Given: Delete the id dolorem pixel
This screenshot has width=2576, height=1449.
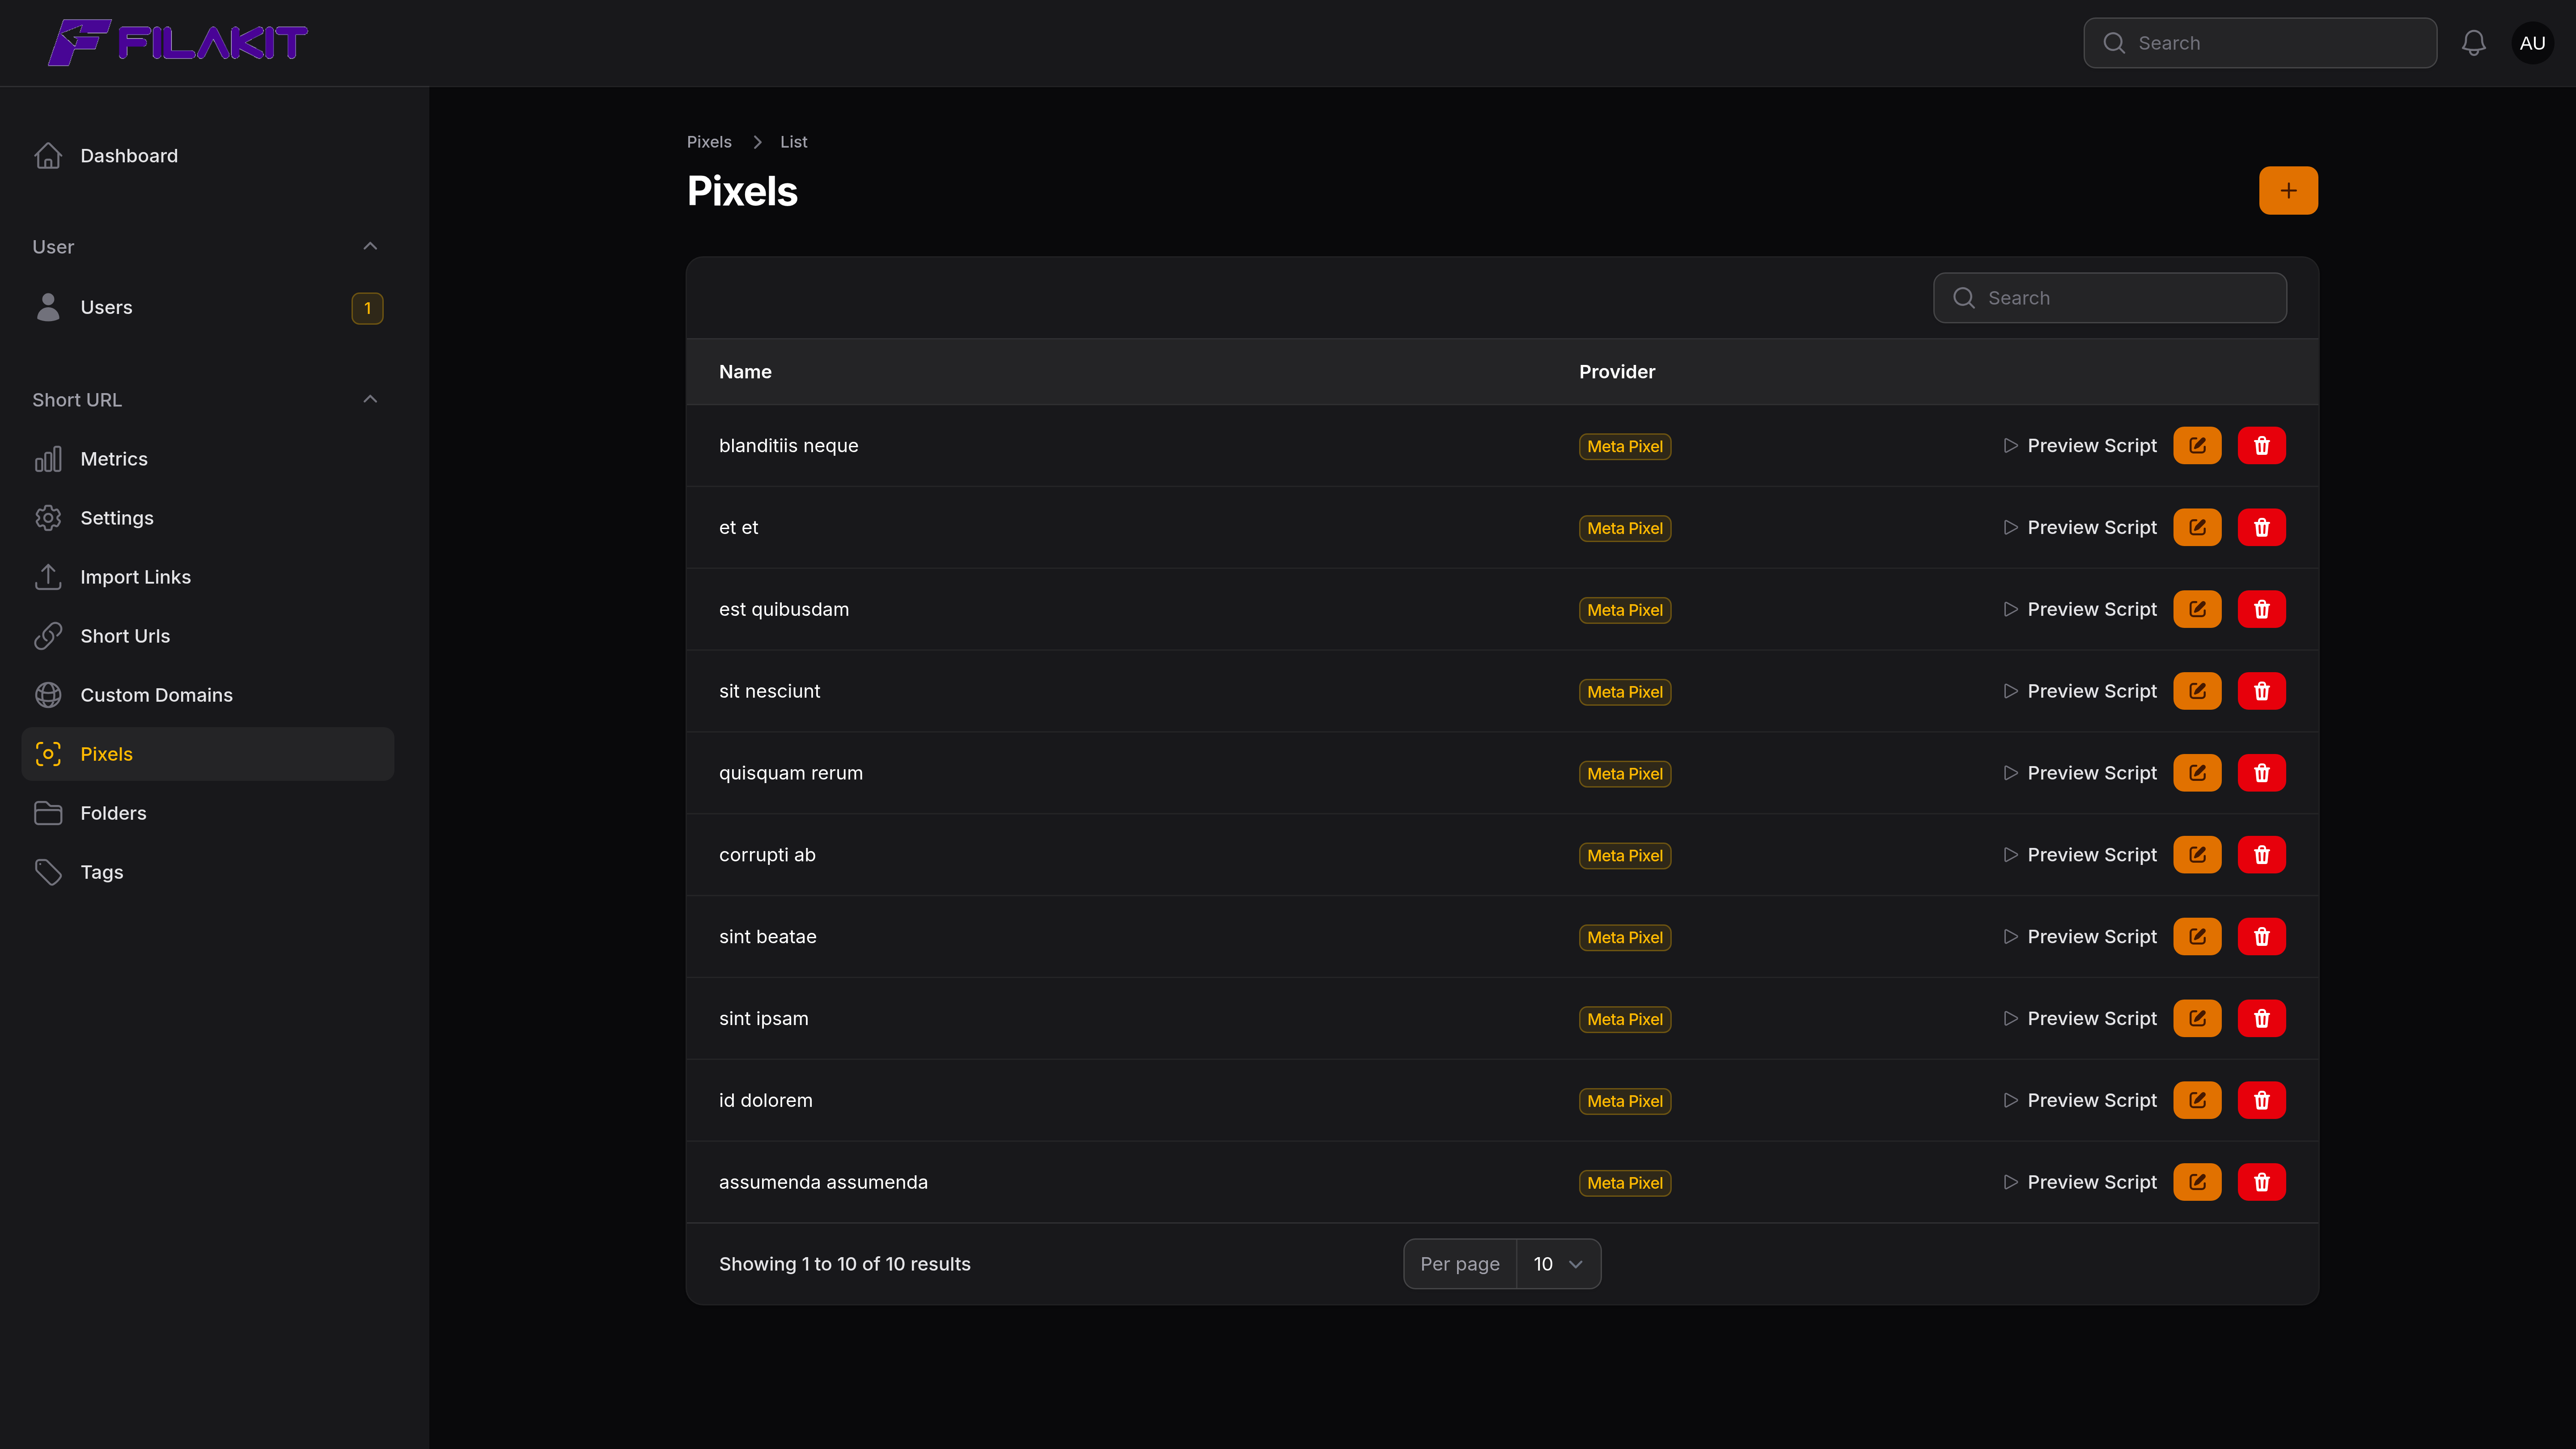Looking at the screenshot, I should (x=2262, y=1100).
